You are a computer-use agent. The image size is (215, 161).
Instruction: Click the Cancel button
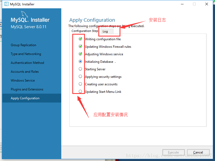coord(198,152)
